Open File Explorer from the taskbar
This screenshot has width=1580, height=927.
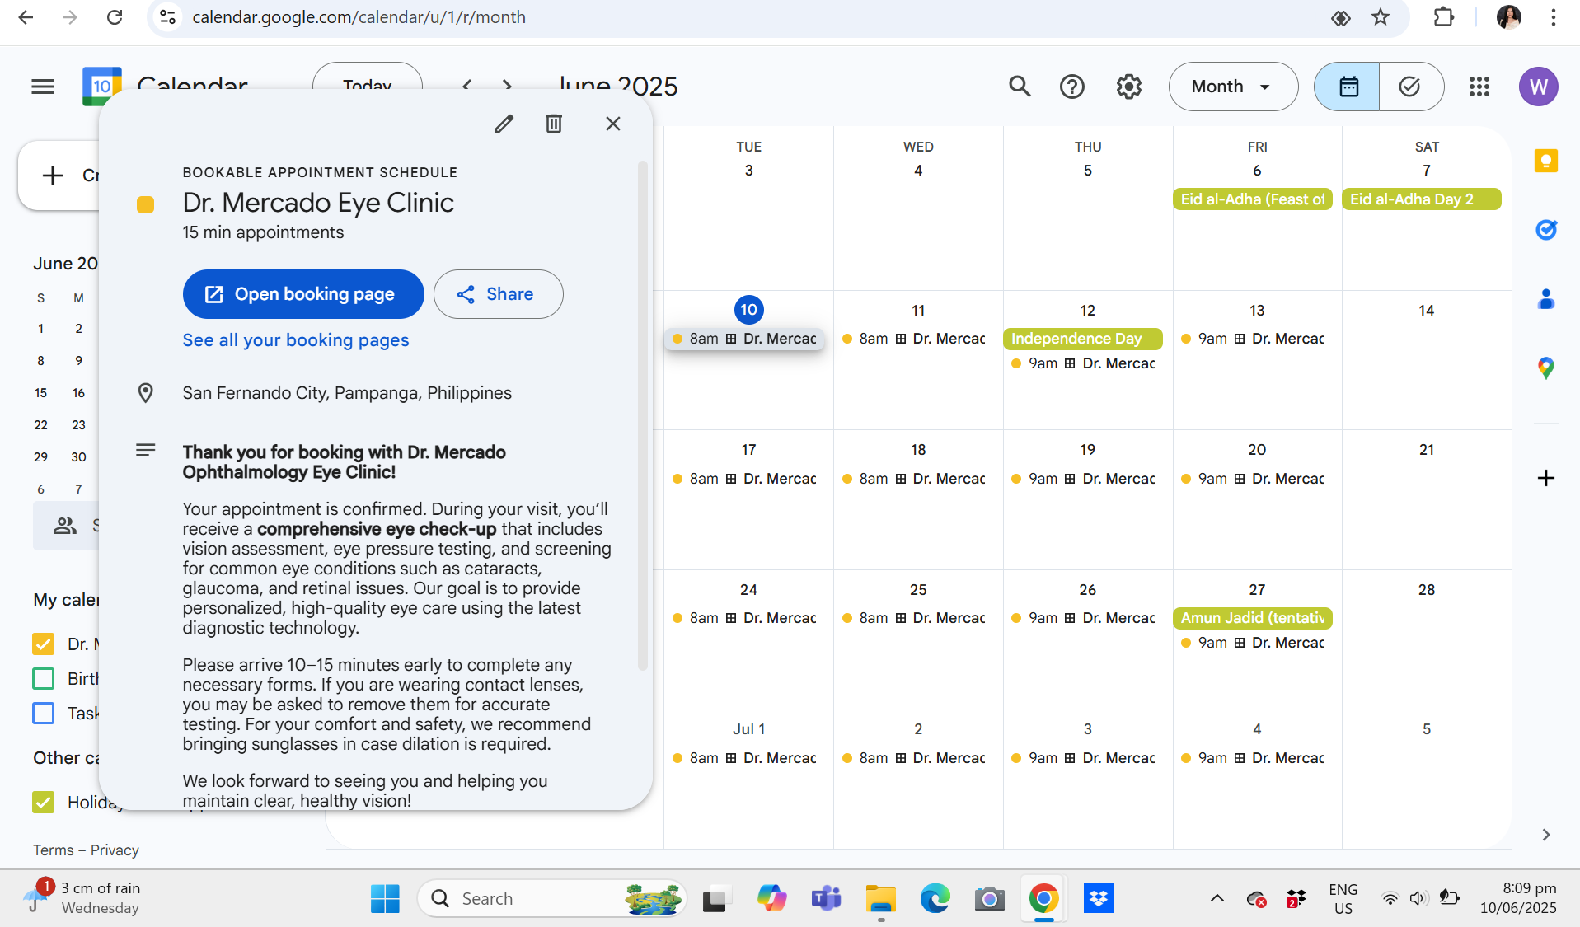pyautogui.click(x=880, y=899)
